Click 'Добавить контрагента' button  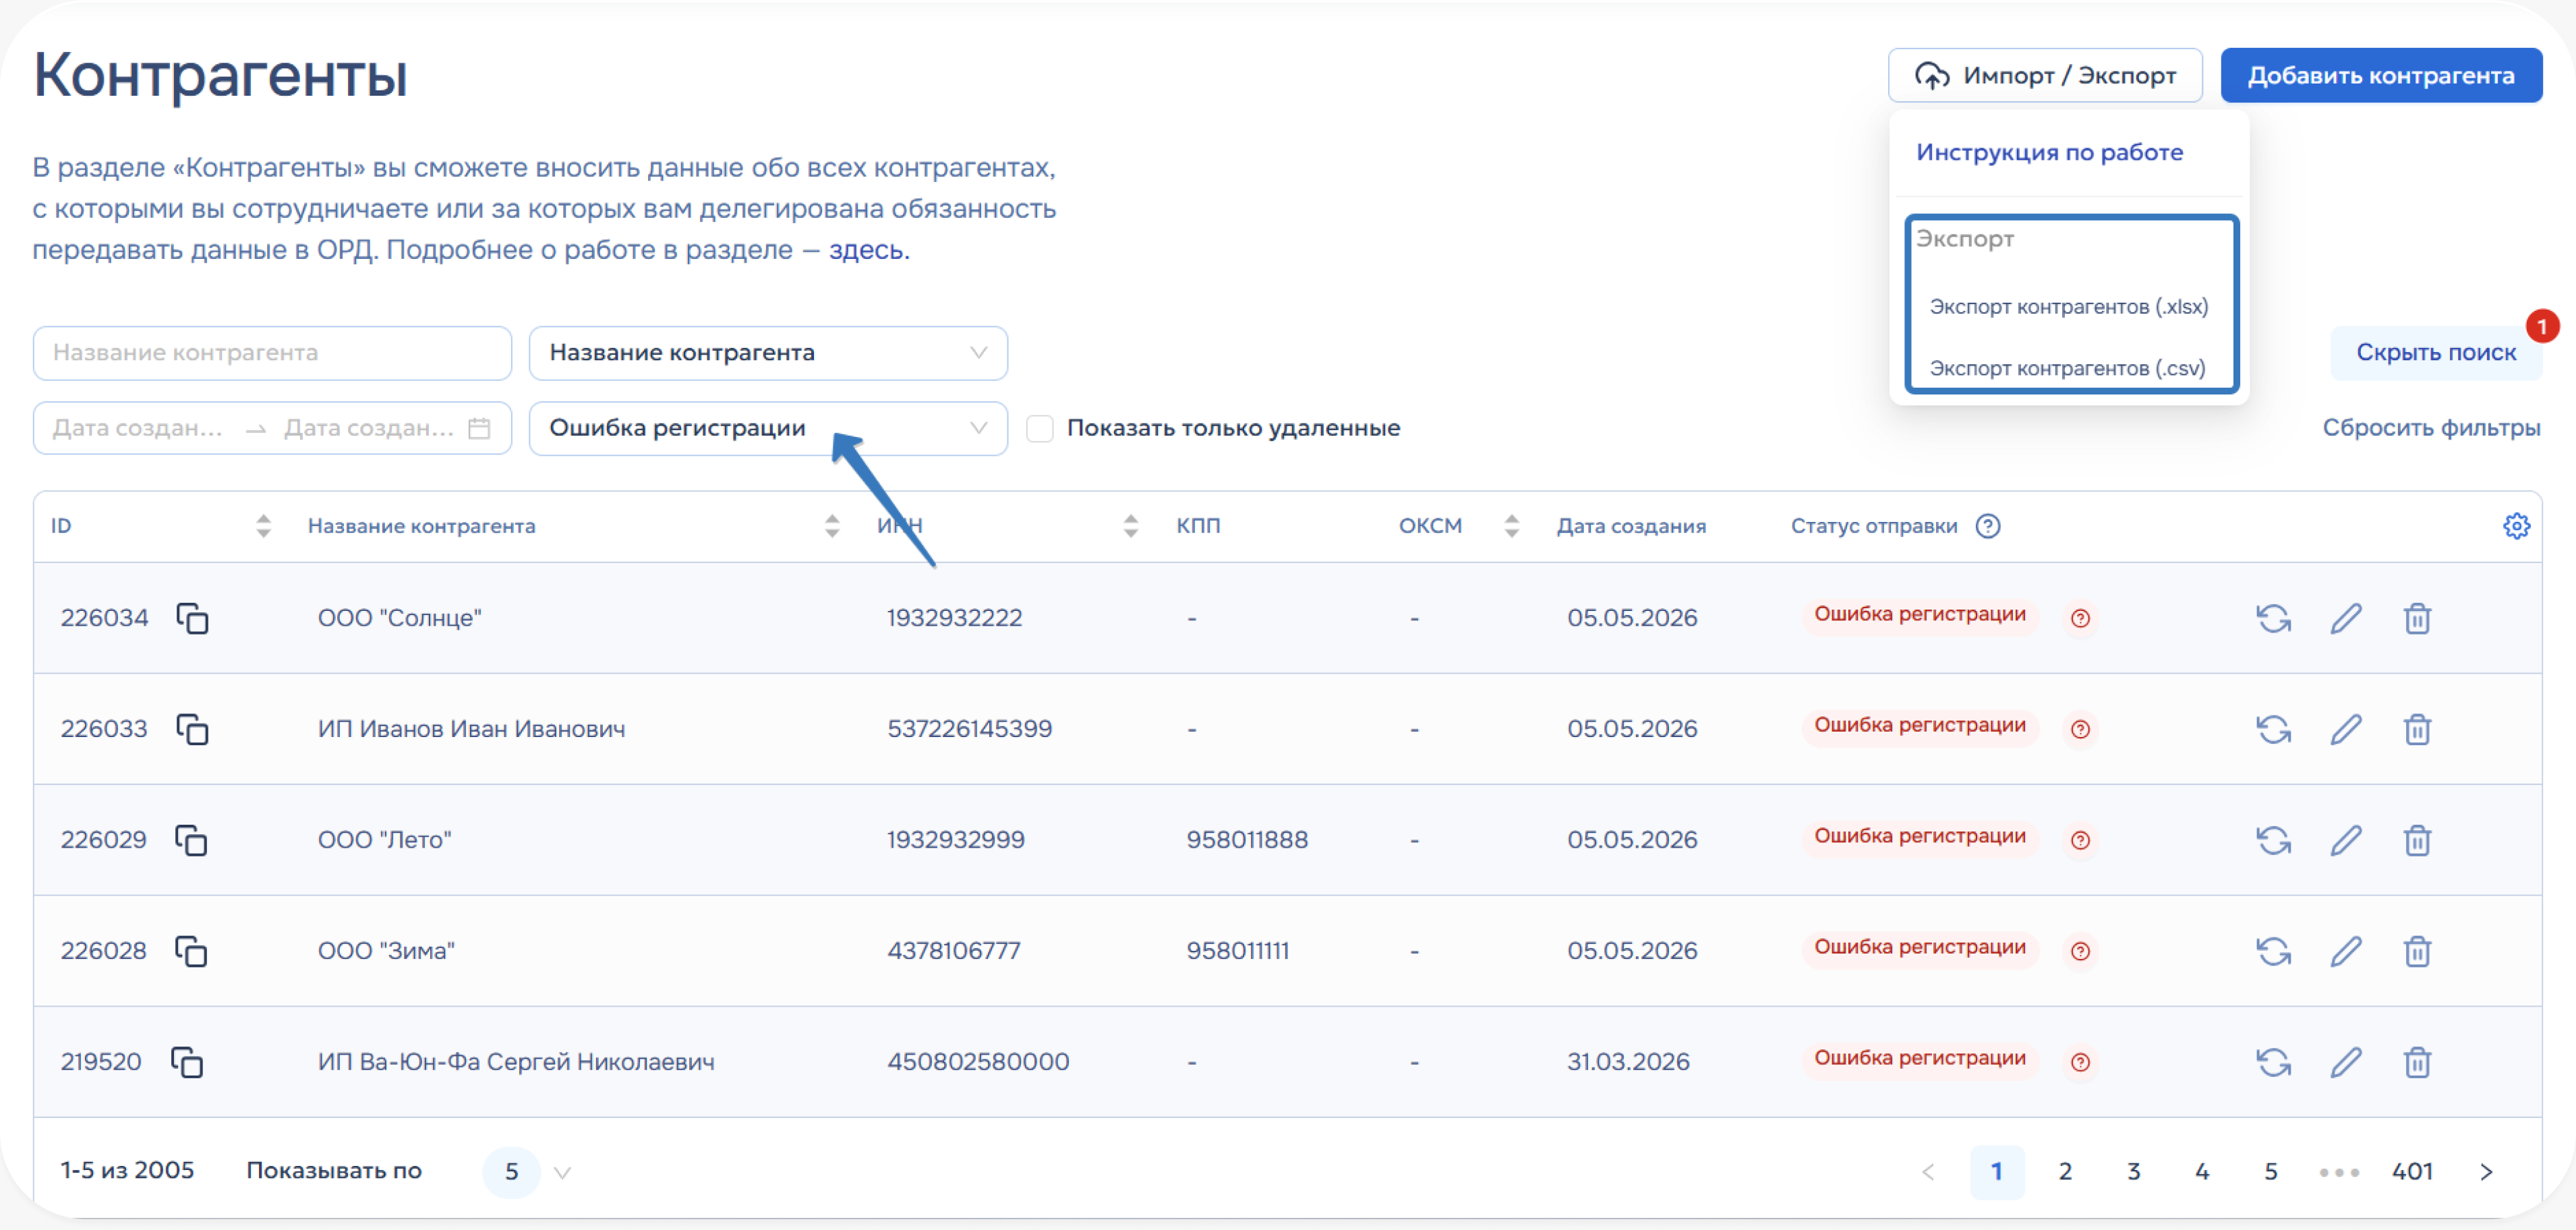(x=2381, y=75)
